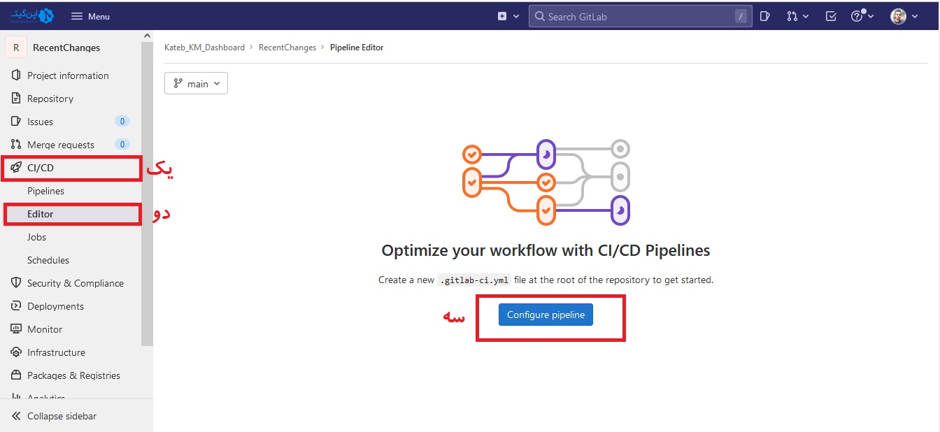The width and height of the screenshot is (940, 432).
Task: Expand the create new plus dropdown
Action: 508,16
